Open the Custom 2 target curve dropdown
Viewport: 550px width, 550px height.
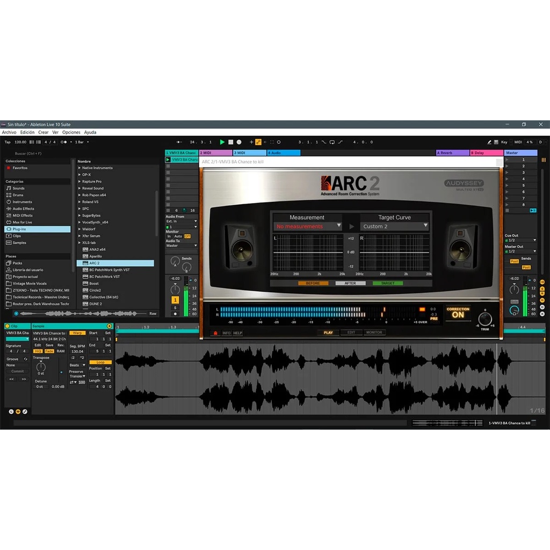click(395, 226)
